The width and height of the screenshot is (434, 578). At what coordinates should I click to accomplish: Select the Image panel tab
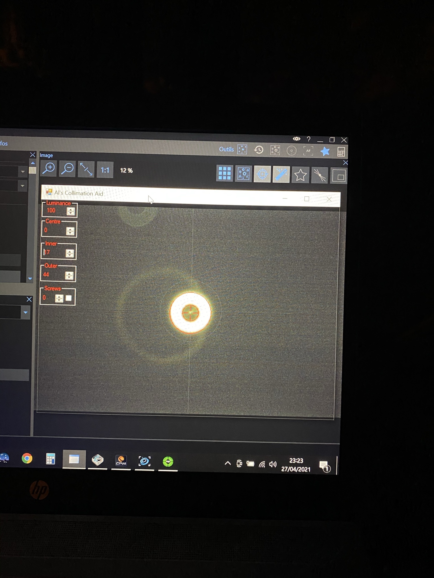point(46,155)
